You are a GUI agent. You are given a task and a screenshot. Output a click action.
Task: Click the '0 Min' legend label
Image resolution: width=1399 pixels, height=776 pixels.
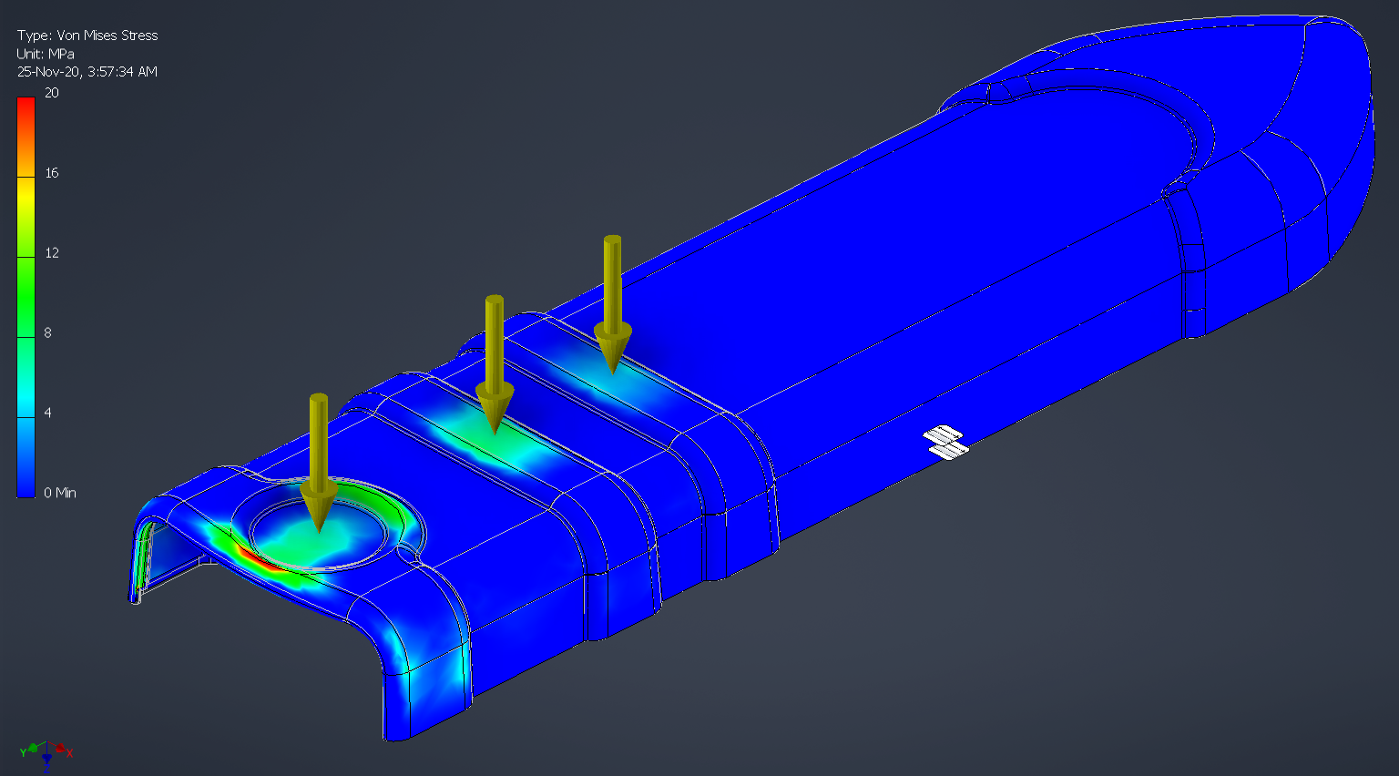click(60, 493)
